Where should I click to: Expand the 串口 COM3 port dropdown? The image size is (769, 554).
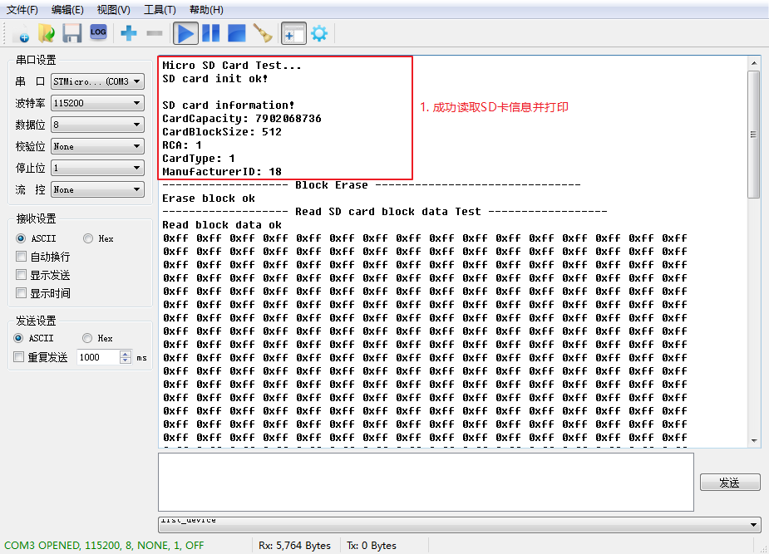coord(97,81)
